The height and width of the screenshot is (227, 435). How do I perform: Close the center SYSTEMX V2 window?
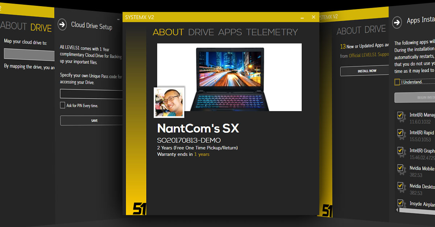[314, 17]
